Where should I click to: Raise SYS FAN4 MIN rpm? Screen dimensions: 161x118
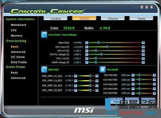(x=154, y=93)
